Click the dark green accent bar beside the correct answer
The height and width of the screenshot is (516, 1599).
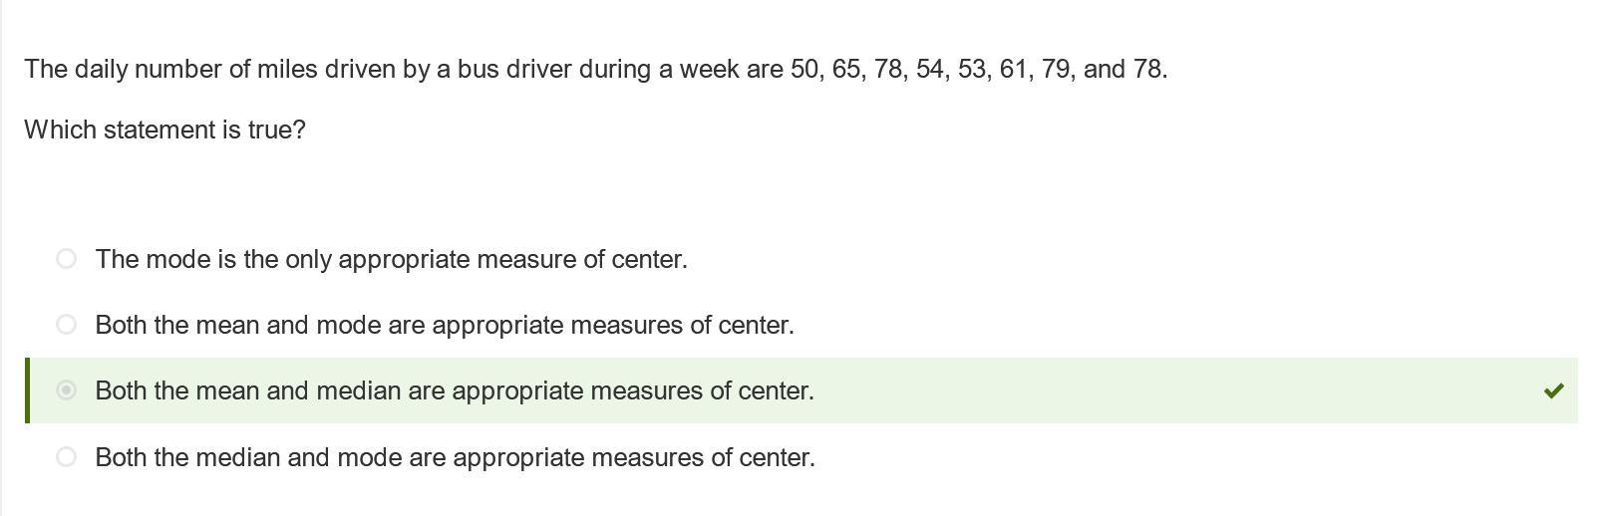click(27, 390)
